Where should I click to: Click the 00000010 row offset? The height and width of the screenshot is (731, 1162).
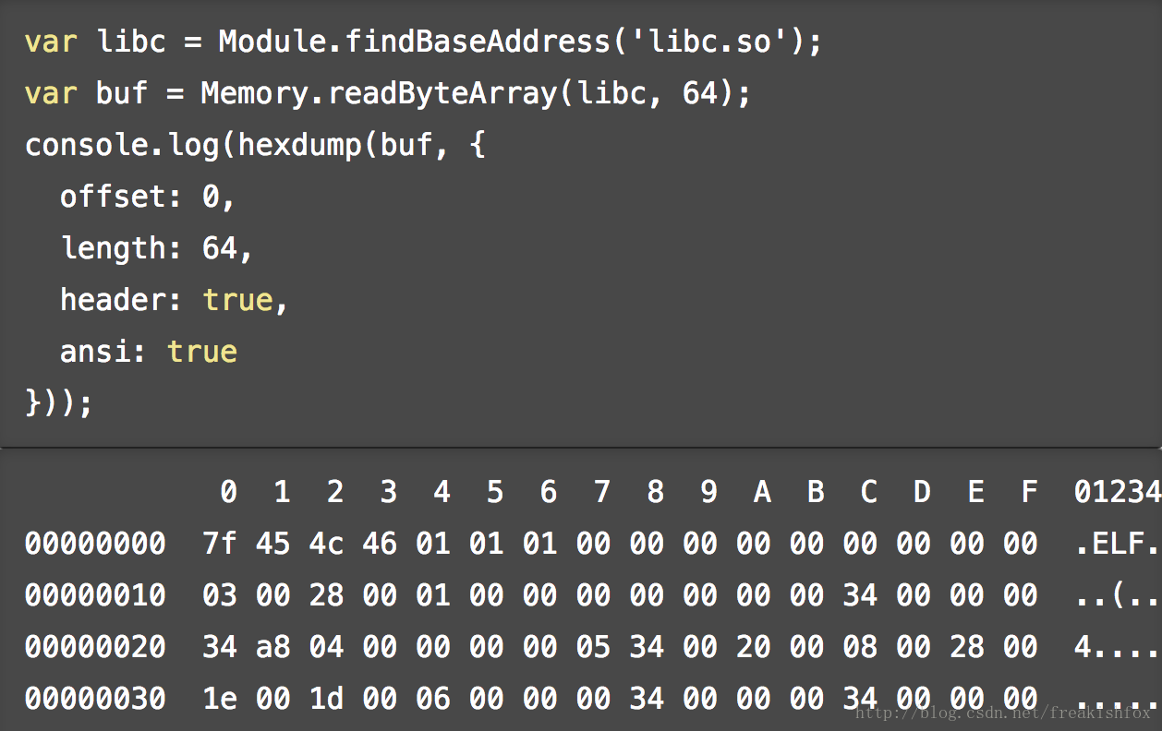[95, 595]
